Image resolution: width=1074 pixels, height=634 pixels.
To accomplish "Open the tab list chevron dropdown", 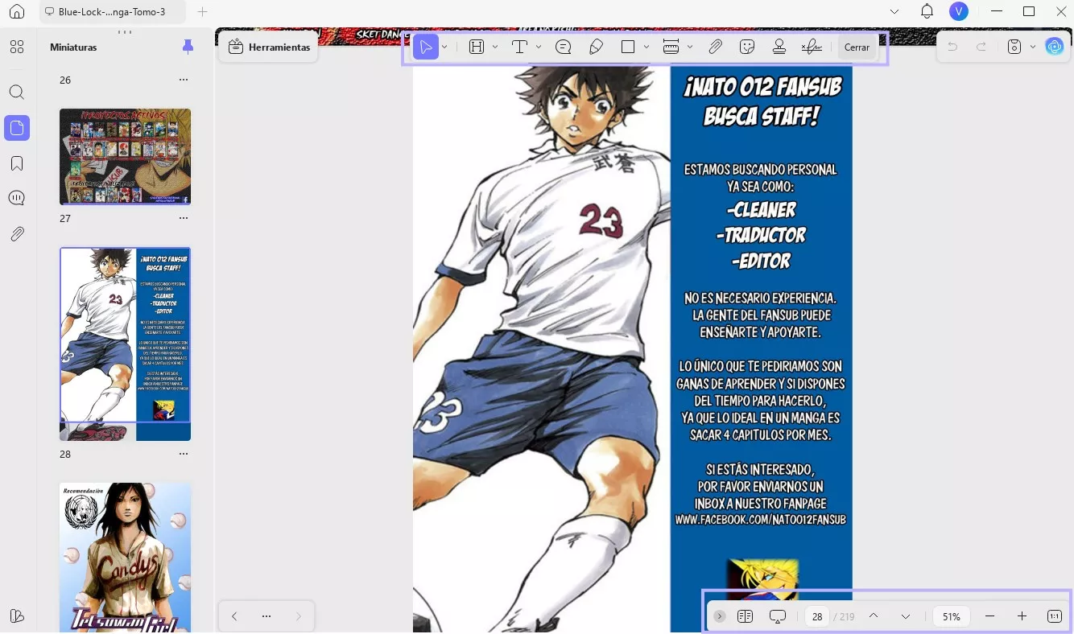I will [894, 12].
